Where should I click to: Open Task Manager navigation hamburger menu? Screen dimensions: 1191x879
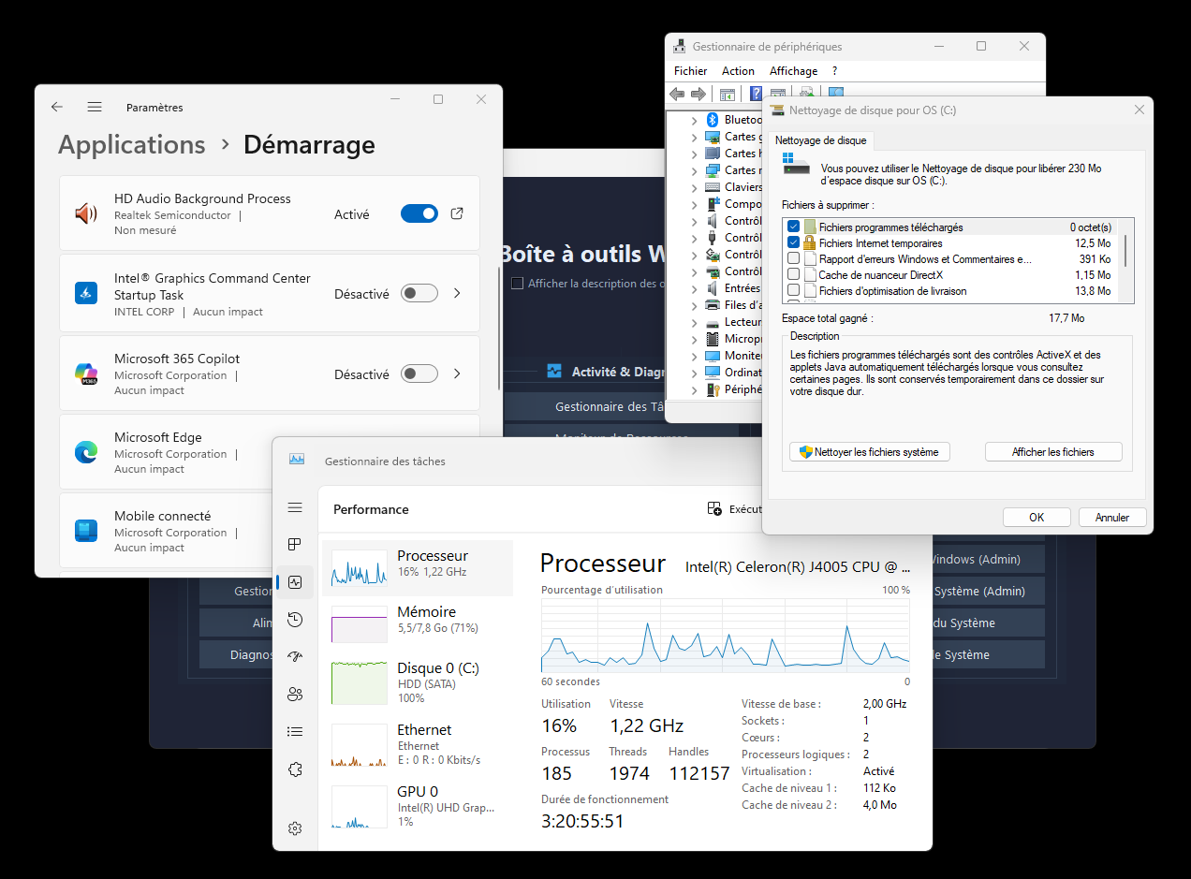click(295, 507)
